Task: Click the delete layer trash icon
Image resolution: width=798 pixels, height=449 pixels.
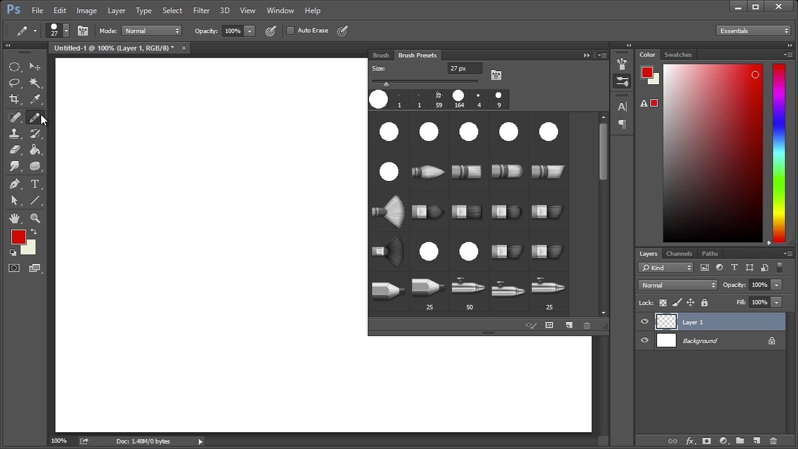Action: tap(773, 441)
